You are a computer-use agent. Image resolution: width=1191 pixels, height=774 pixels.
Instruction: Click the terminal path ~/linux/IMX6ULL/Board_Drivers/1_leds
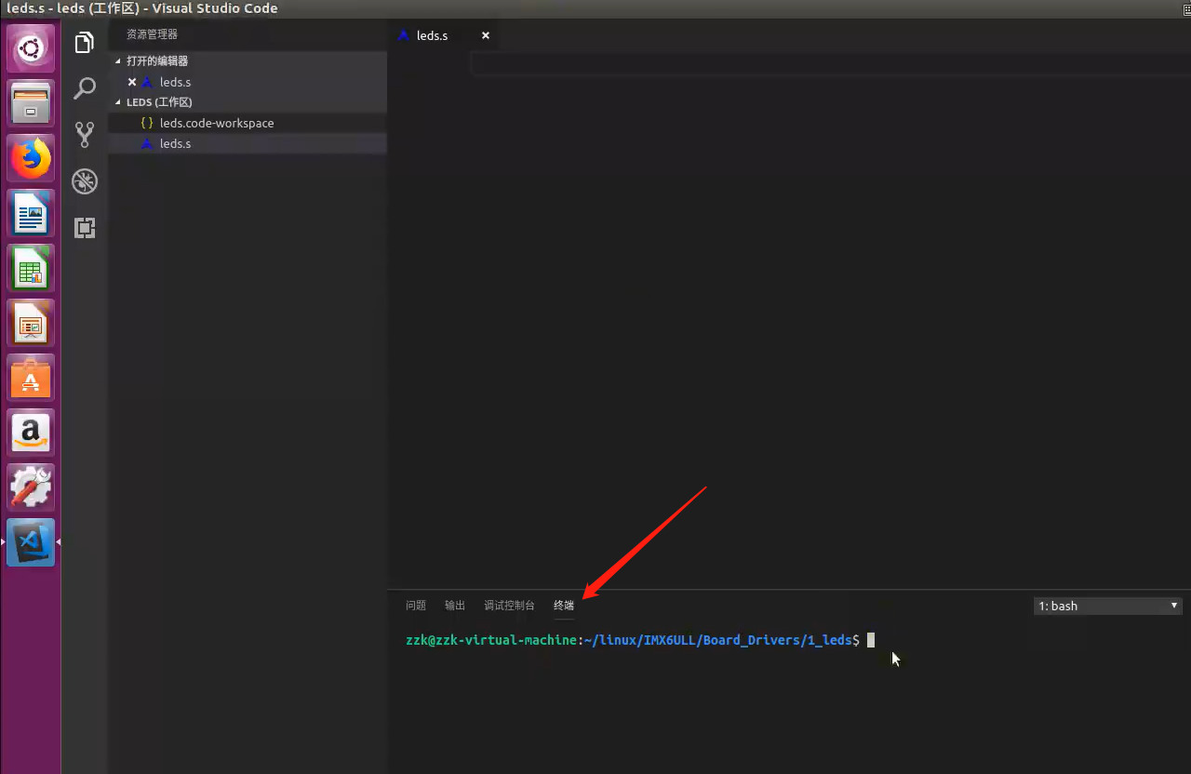pos(718,640)
